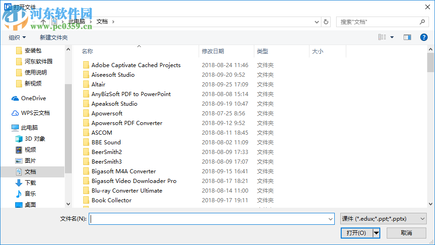
Task: Open 图片 library in sidebar
Action: point(26,160)
